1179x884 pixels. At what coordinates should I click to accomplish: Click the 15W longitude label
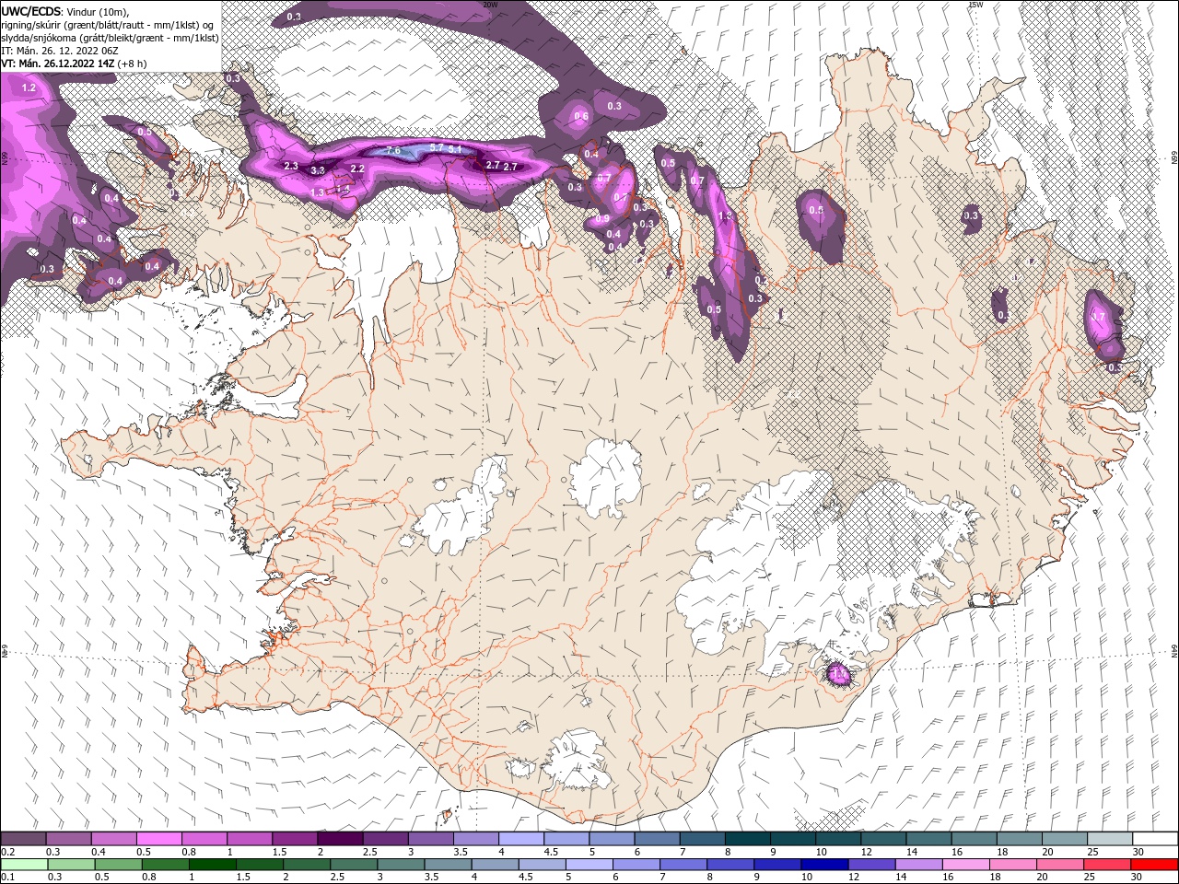[x=975, y=5]
